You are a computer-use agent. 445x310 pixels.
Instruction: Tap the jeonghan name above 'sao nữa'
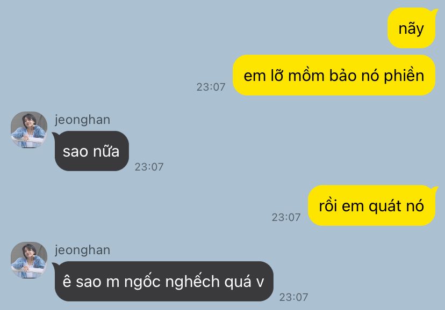click(x=83, y=120)
